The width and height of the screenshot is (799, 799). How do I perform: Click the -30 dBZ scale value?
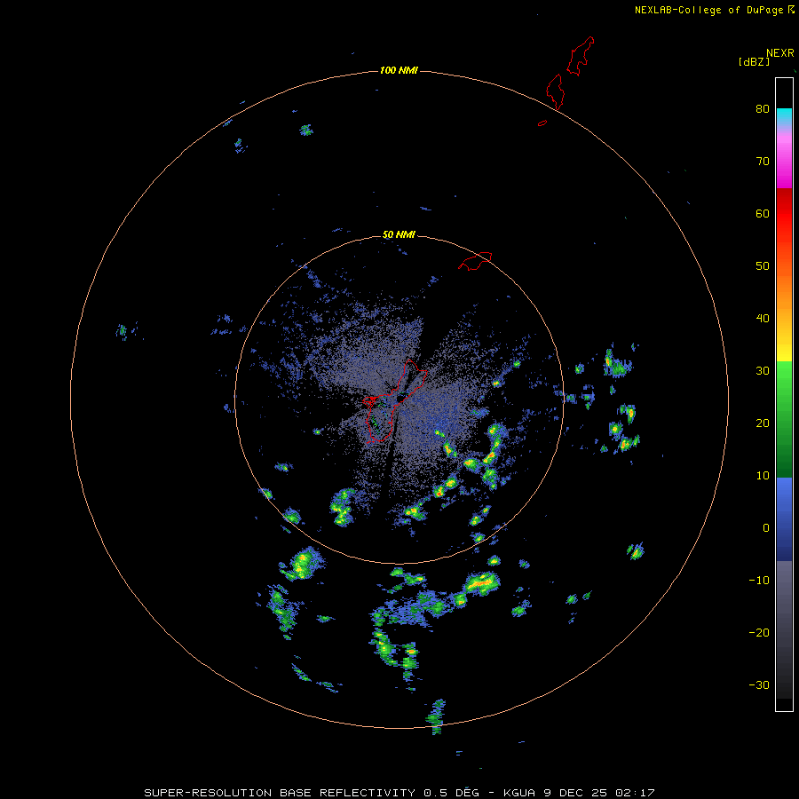759,685
